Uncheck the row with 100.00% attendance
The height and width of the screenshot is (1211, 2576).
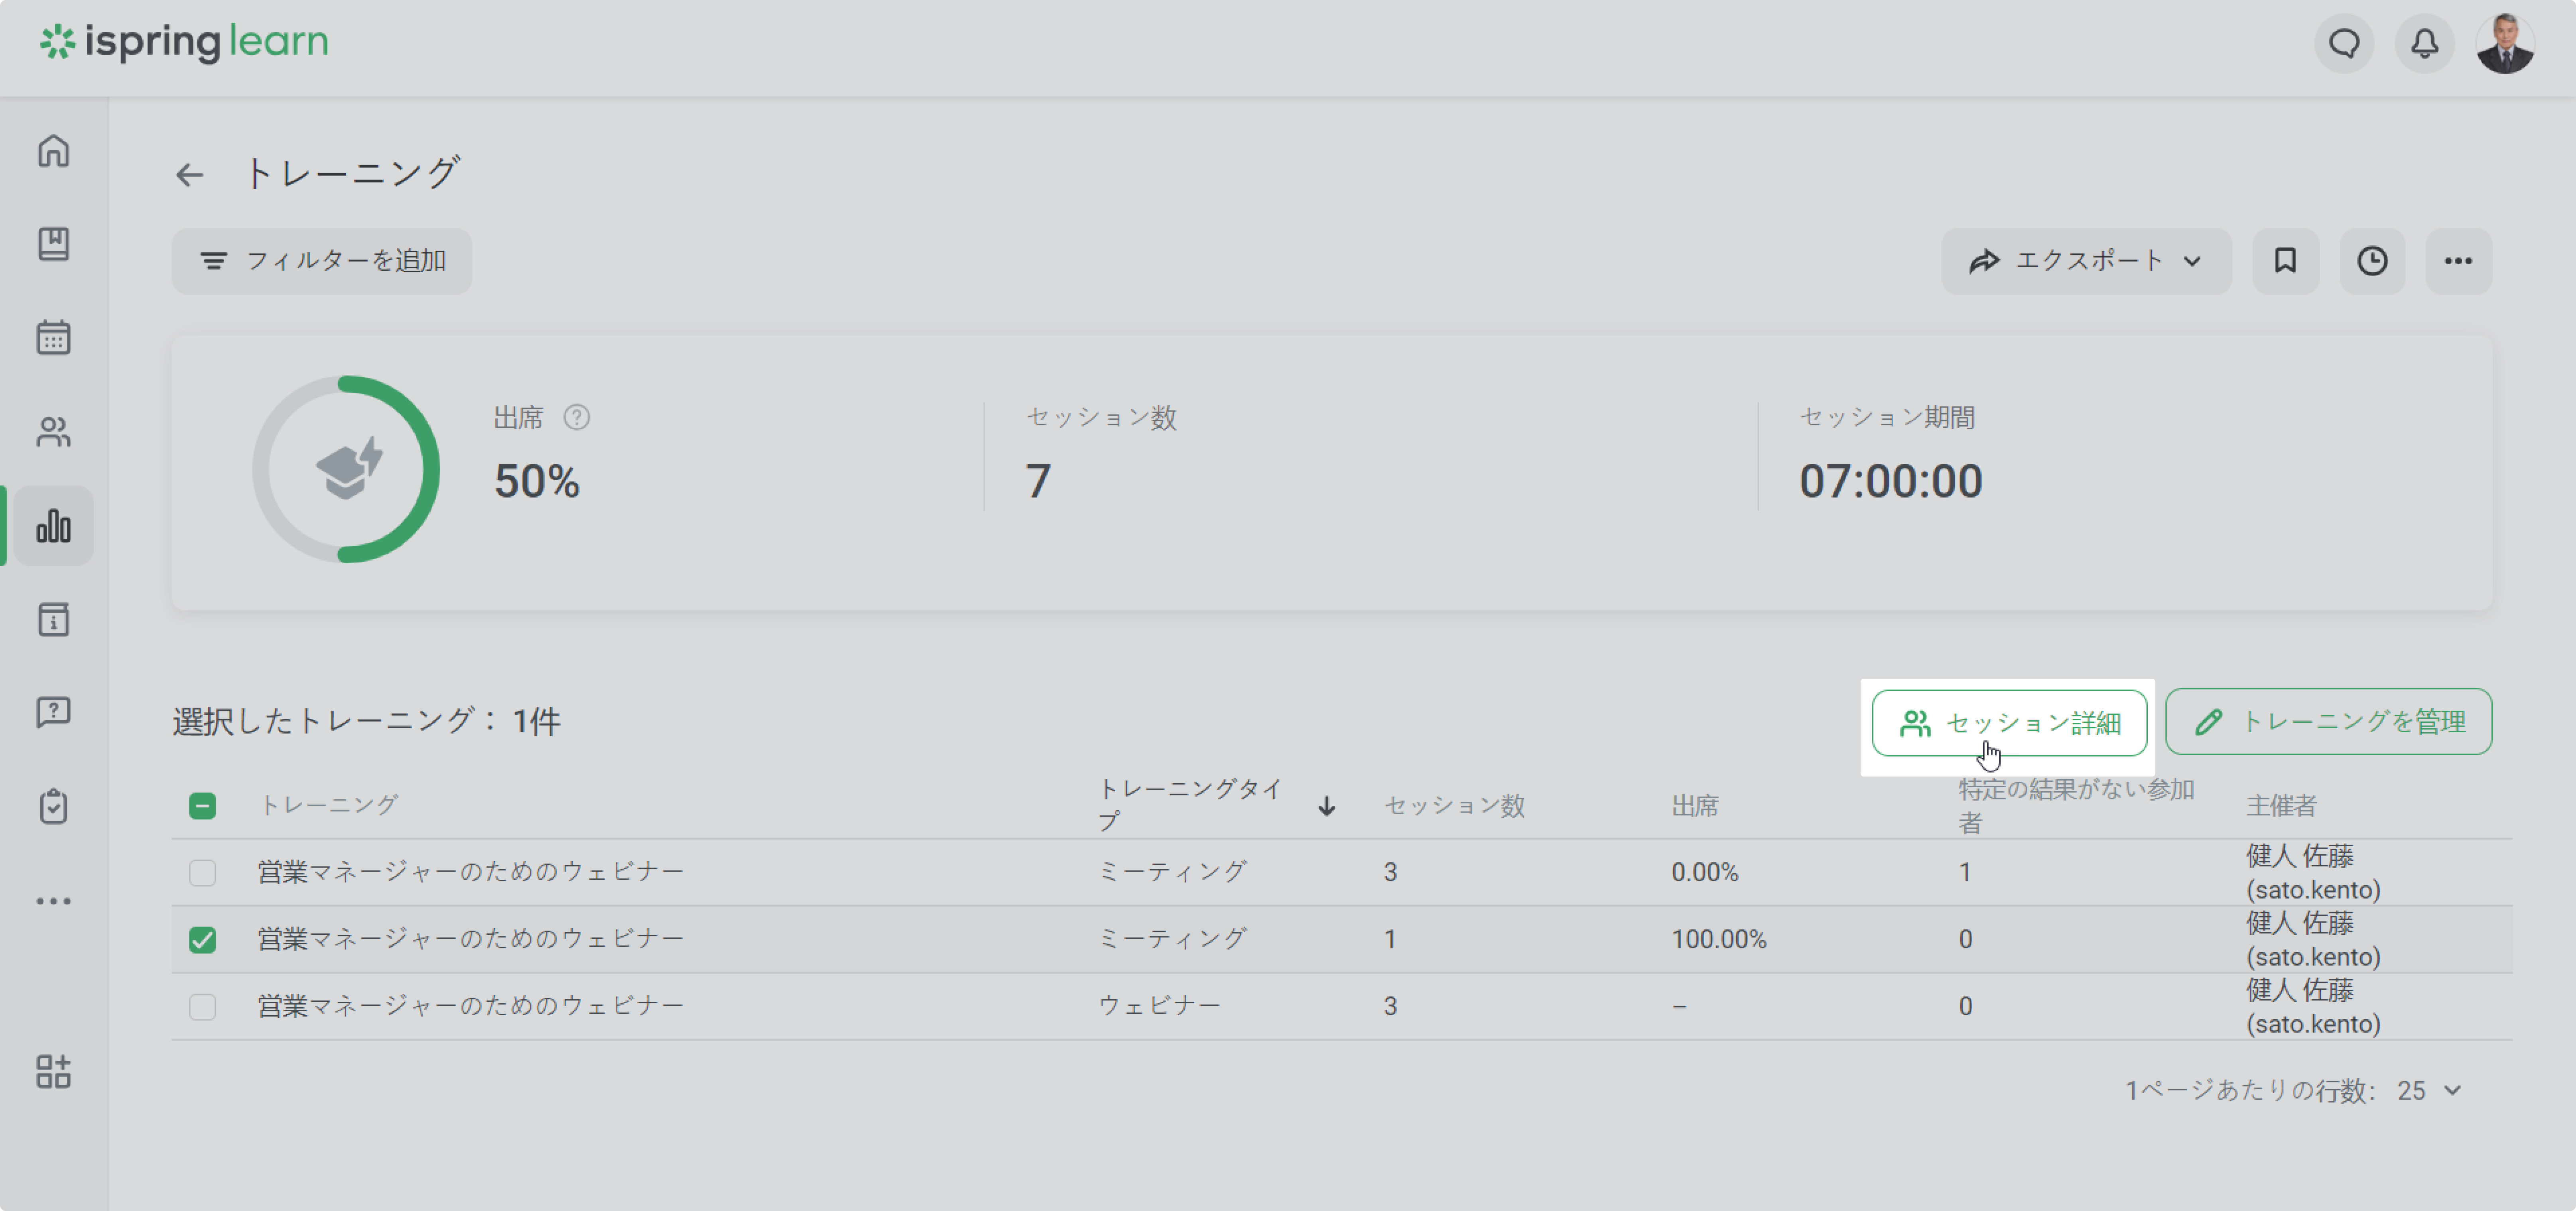point(202,940)
